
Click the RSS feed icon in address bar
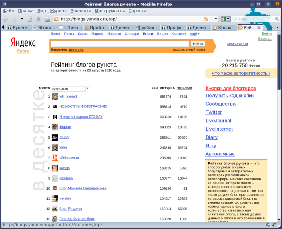click(206, 19)
